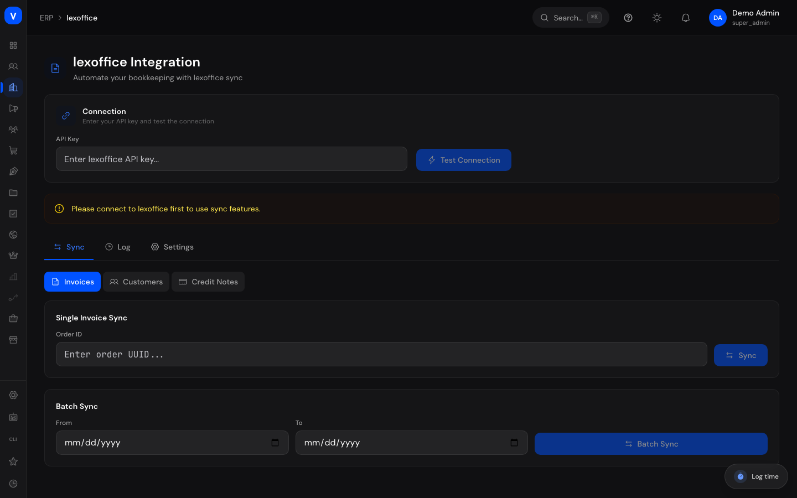Open the folder icon in sidebar
This screenshot has height=498, width=797.
[13, 193]
